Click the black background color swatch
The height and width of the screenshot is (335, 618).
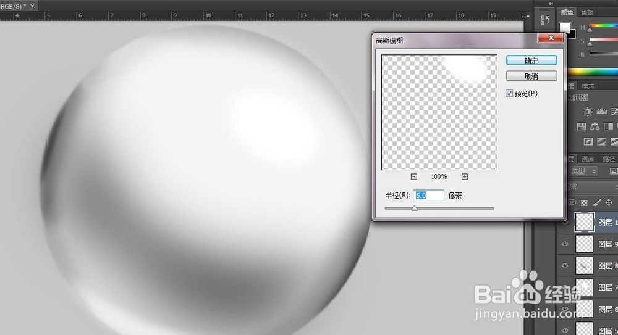[572, 35]
